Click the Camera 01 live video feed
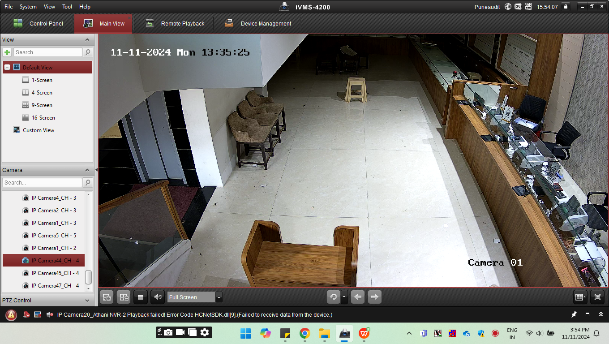This screenshot has height=344, width=609. click(353, 160)
